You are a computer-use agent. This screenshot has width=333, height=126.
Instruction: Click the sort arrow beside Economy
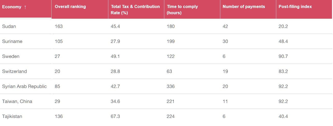[x=25, y=7]
